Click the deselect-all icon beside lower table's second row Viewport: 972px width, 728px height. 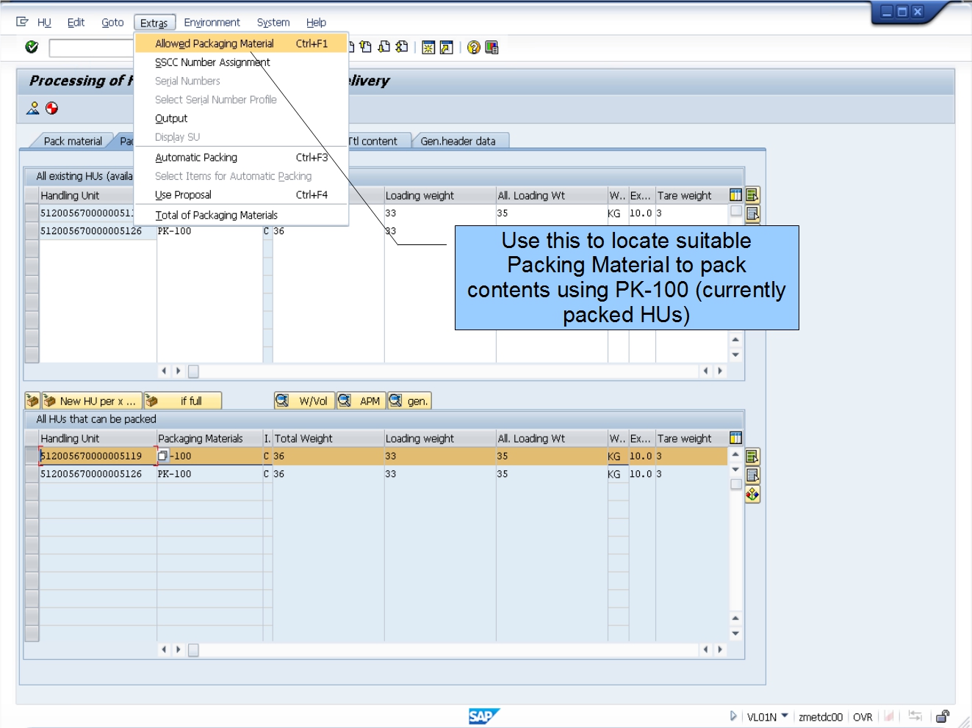752,475
